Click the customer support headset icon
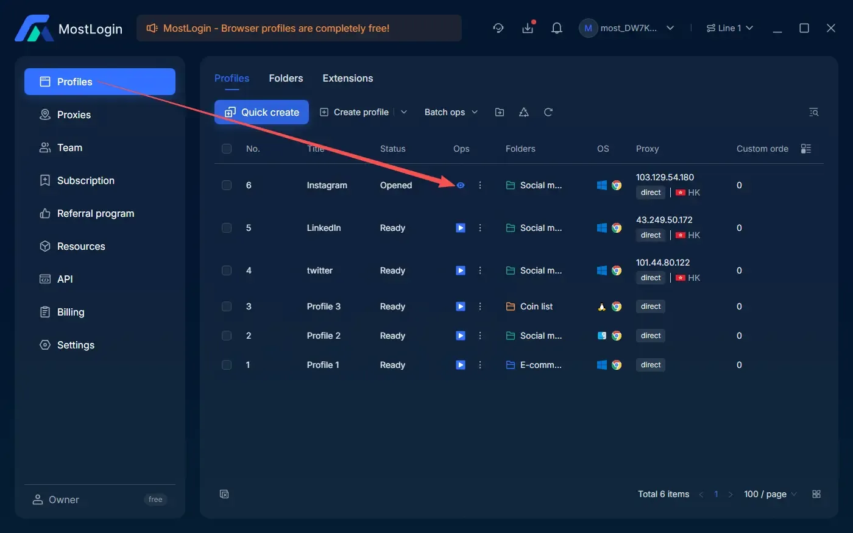Screen dimensions: 853x533 pyautogui.click(x=498, y=28)
